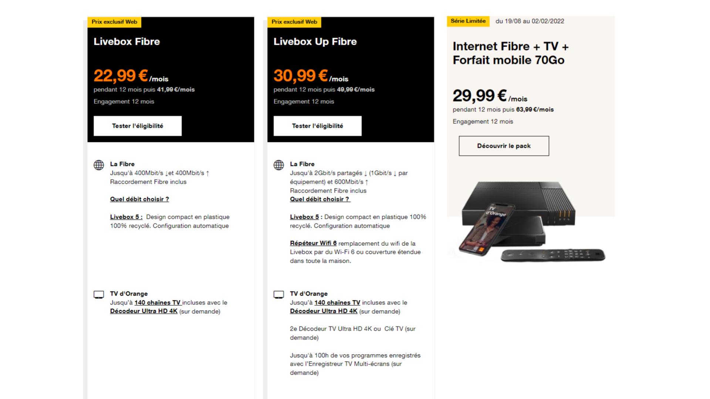Test eligibility for the Livebox Up Fibre offer
Image resolution: width=710 pixels, height=399 pixels.
point(318,126)
